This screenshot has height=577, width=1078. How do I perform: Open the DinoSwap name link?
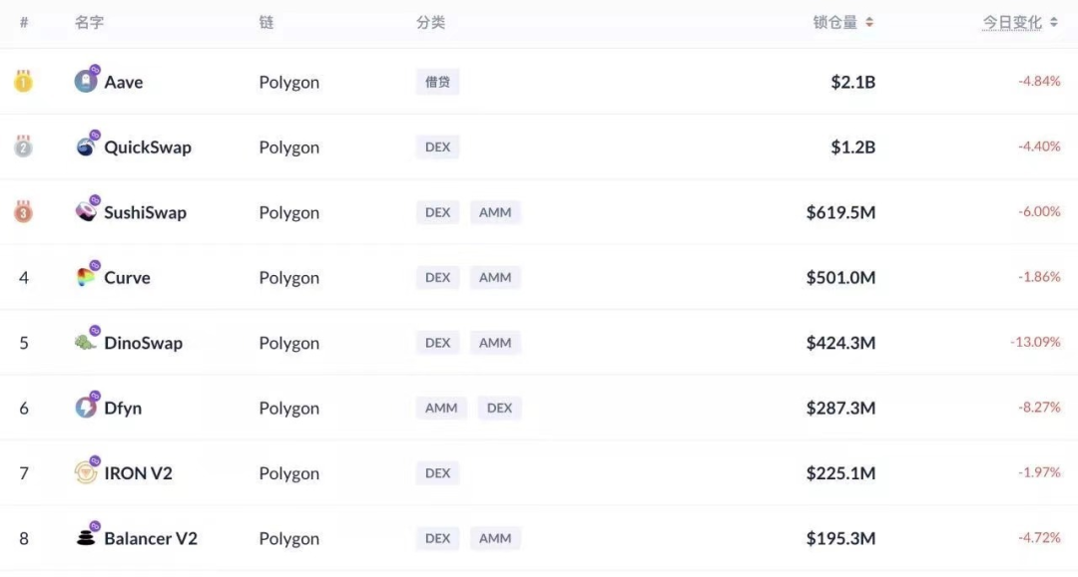[143, 343]
